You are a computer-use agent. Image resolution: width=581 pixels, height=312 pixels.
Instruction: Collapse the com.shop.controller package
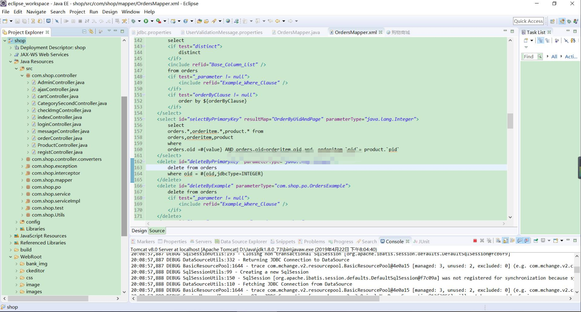pos(22,76)
